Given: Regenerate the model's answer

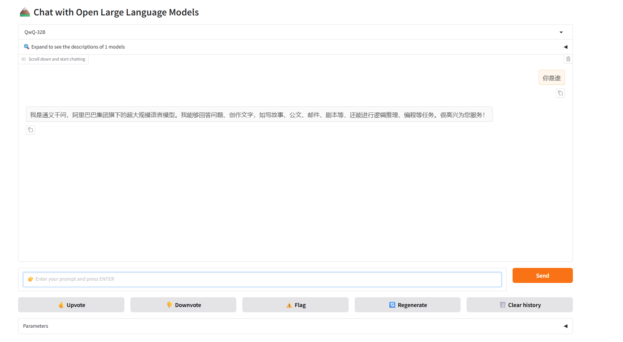Looking at the screenshot, I should click(x=407, y=305).
